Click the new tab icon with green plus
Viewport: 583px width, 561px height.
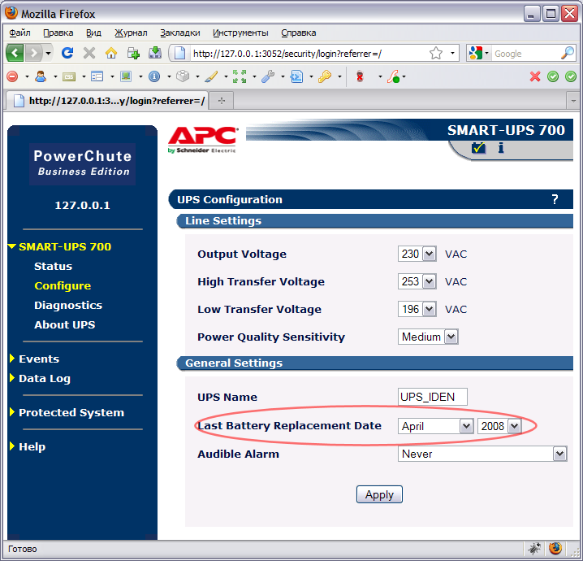coord(133,53)
